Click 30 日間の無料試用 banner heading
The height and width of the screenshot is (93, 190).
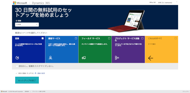point(43,13)
